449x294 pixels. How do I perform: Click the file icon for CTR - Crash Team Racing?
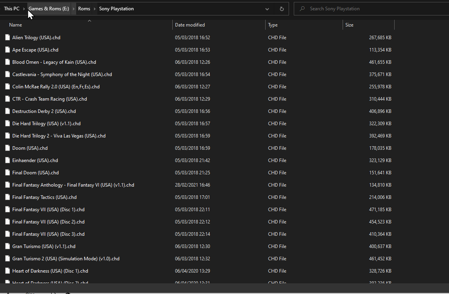pos(8,99)
